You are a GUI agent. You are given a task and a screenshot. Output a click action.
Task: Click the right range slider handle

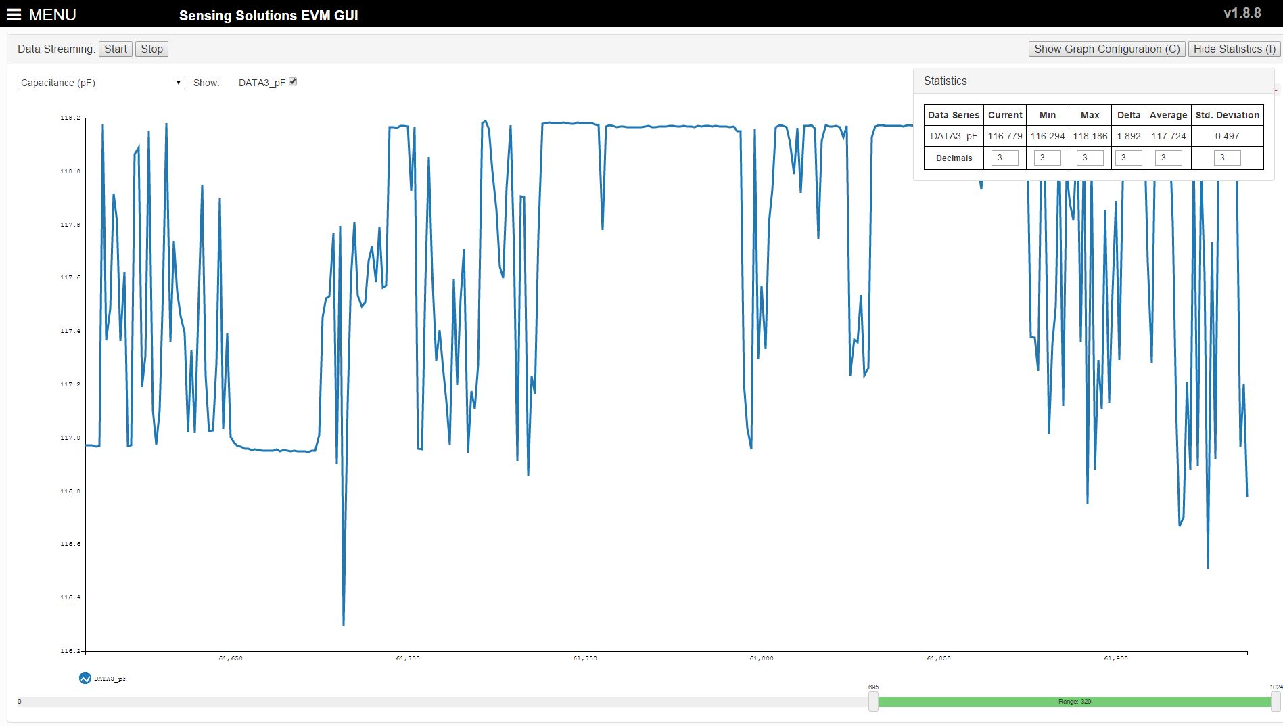[x=1276, y=702]
